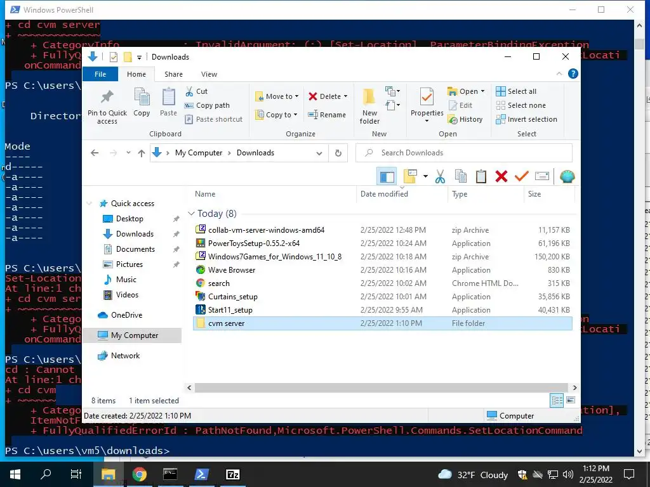Collapse the ribbon with the chevron
650x487 pixels.
point(559,74)
